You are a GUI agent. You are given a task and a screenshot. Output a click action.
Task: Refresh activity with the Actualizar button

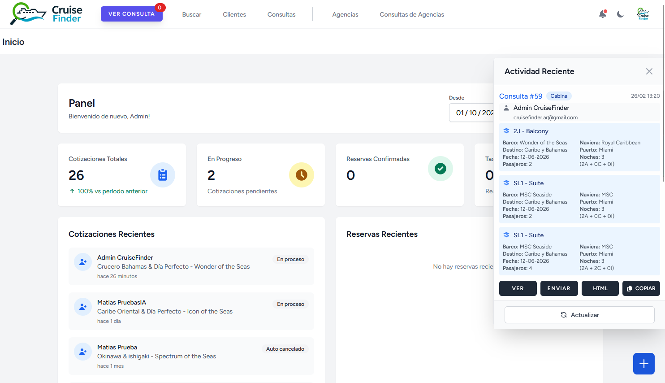[x=579, y=315]
